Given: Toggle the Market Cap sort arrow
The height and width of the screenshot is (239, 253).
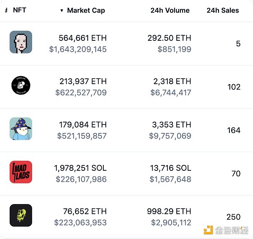Looking at the screenshot, I should [x=62, y=11].
